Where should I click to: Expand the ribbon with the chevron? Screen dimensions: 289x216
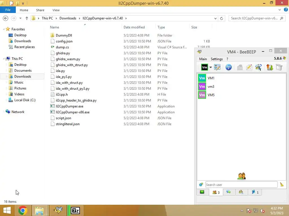click(x=280, y=10)
